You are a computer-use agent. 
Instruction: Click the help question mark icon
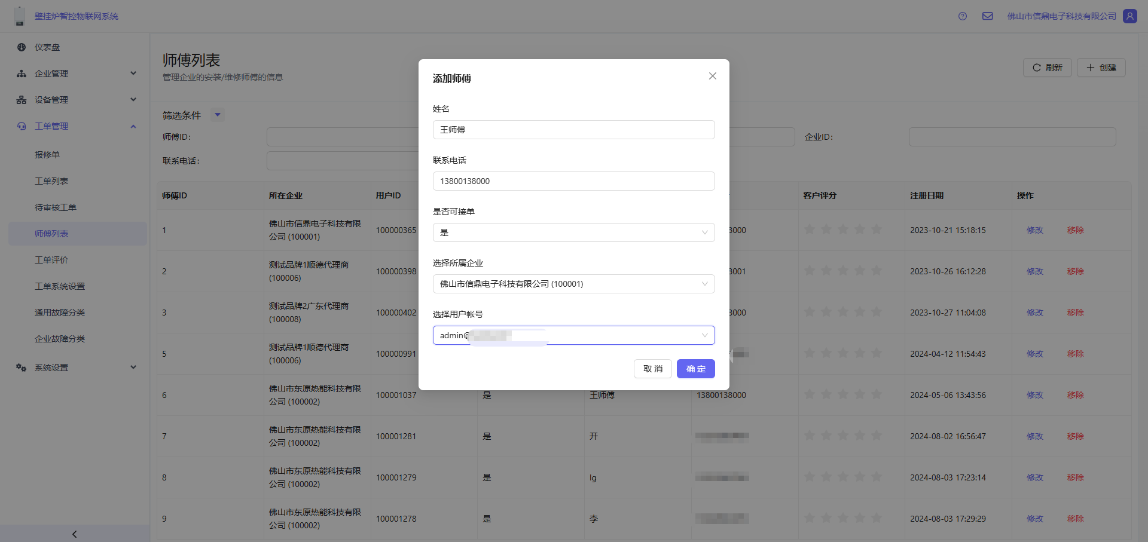[962, 16]
